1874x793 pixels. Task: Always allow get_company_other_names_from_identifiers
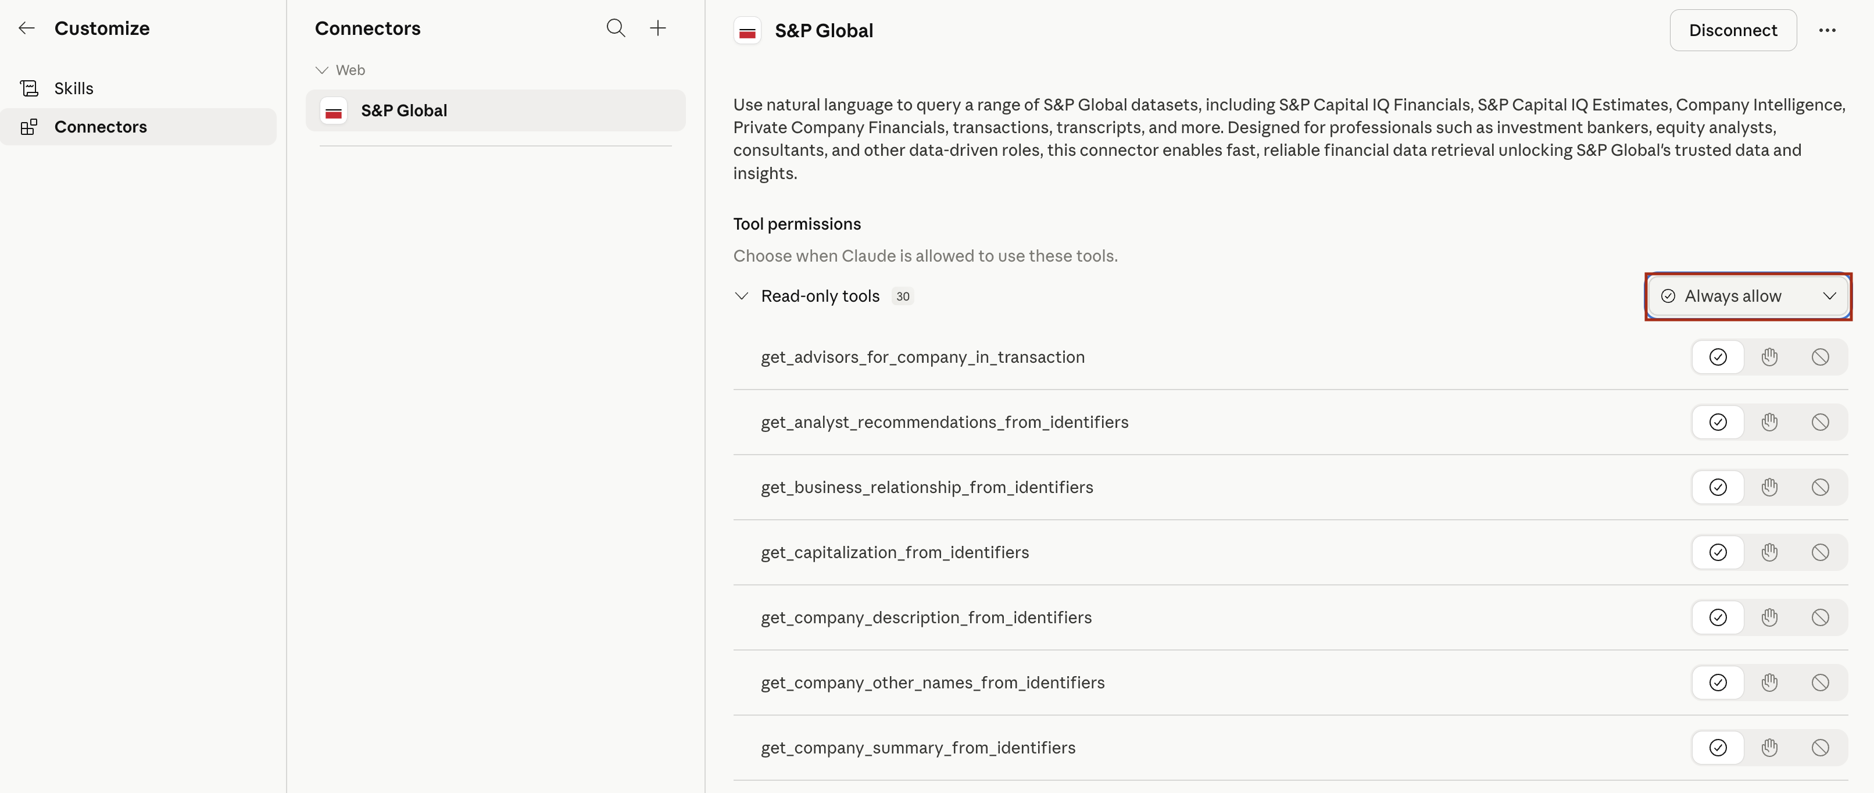[1718, 683]
